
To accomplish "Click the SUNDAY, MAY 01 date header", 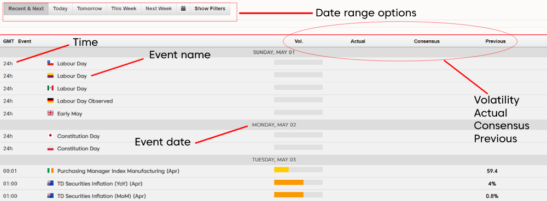I will click(x=274, y=52).
